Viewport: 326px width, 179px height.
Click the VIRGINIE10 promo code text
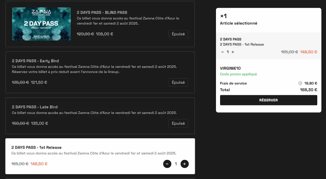230,68
